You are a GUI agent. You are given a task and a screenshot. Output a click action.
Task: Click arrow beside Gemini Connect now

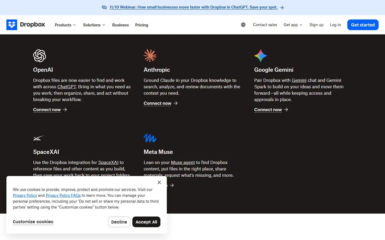click(286, 109)
